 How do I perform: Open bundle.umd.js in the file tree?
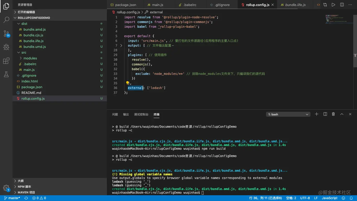(x=60, y=47)
